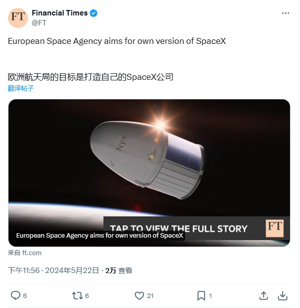Click the Chinese translated post text
Viewport: 300px width, 308px height.
tap(90, 77)
